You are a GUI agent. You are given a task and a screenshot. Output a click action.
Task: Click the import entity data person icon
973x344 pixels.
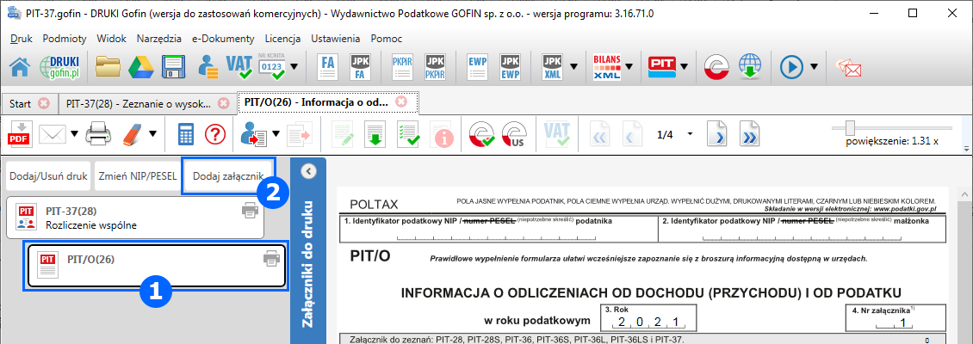(x=254, y=133)
